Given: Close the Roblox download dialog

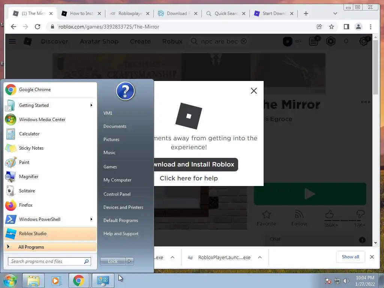Looking at the screenshot, I should (254, 91).
